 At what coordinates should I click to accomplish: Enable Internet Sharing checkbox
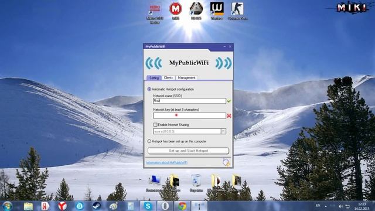click(155, 125)
